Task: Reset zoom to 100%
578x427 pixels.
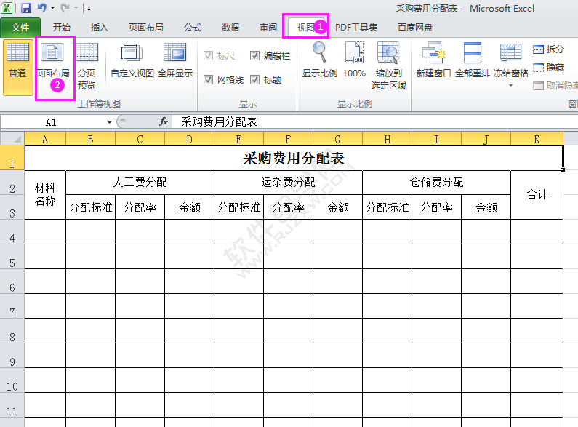Action: pos(354,60)
